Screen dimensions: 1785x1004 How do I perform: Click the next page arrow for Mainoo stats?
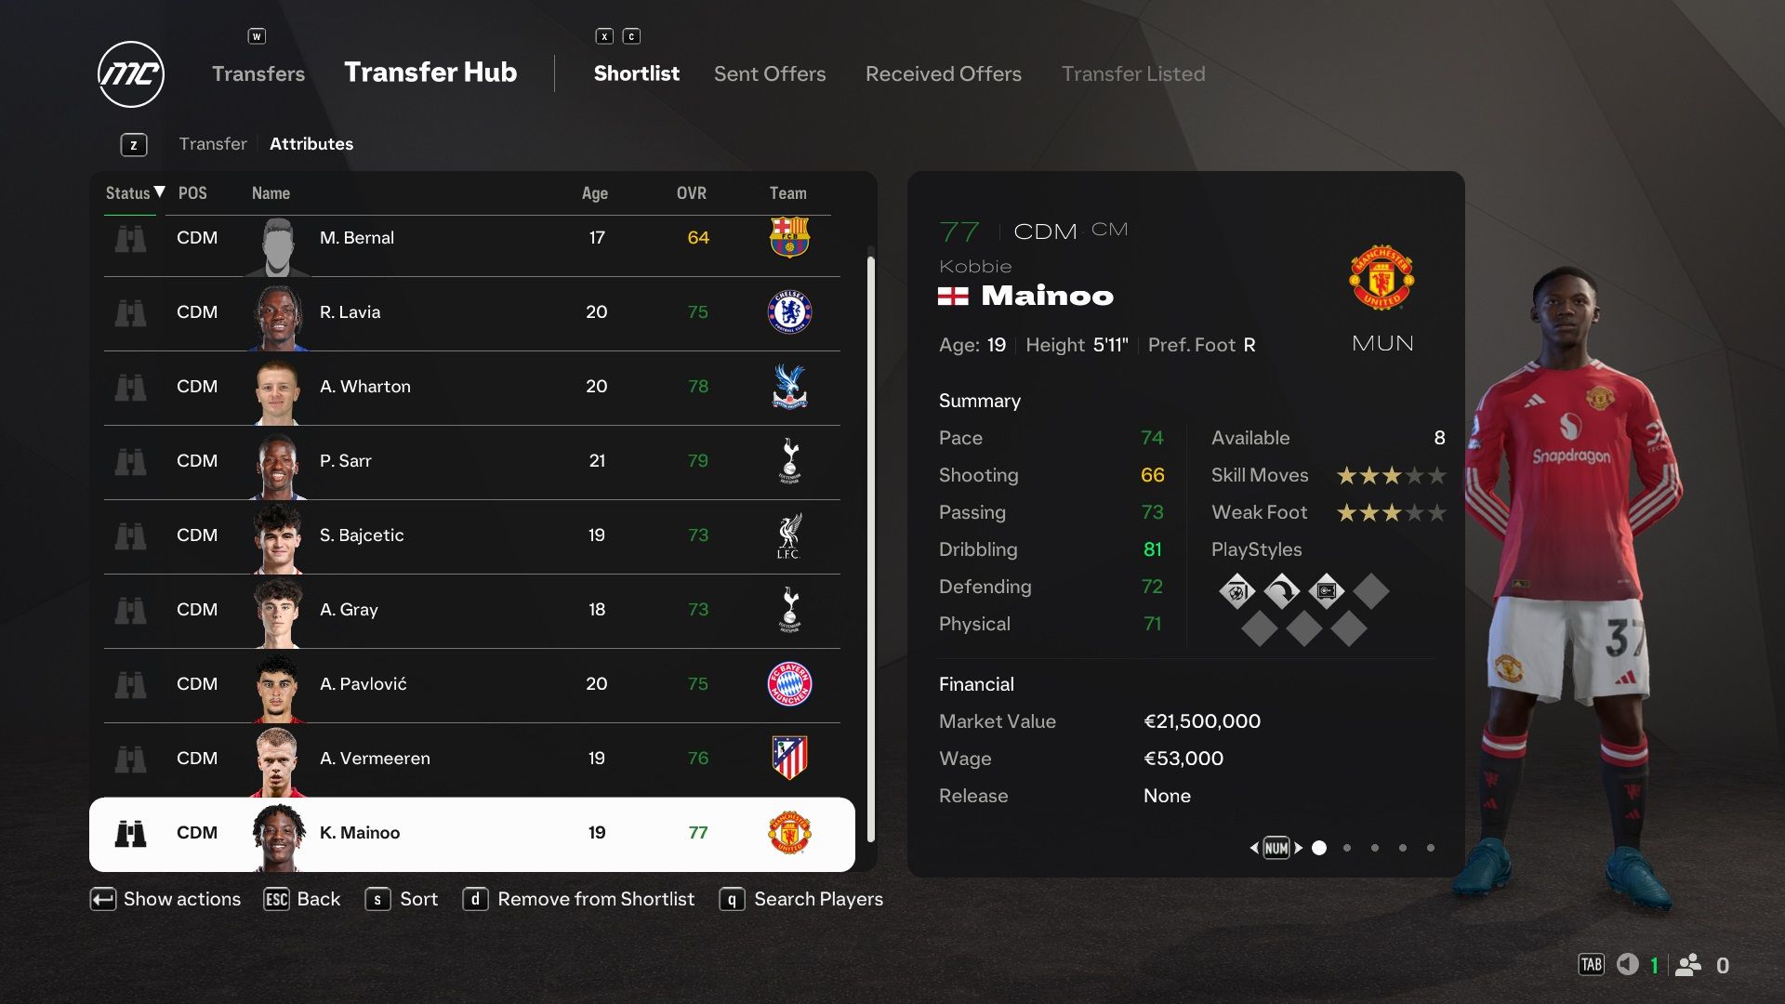(x=1297, y=847)
